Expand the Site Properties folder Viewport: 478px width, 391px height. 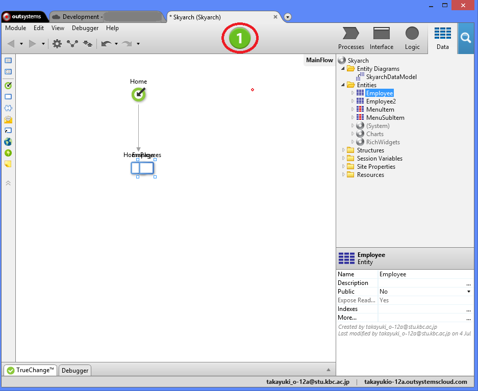click(343, 166)
